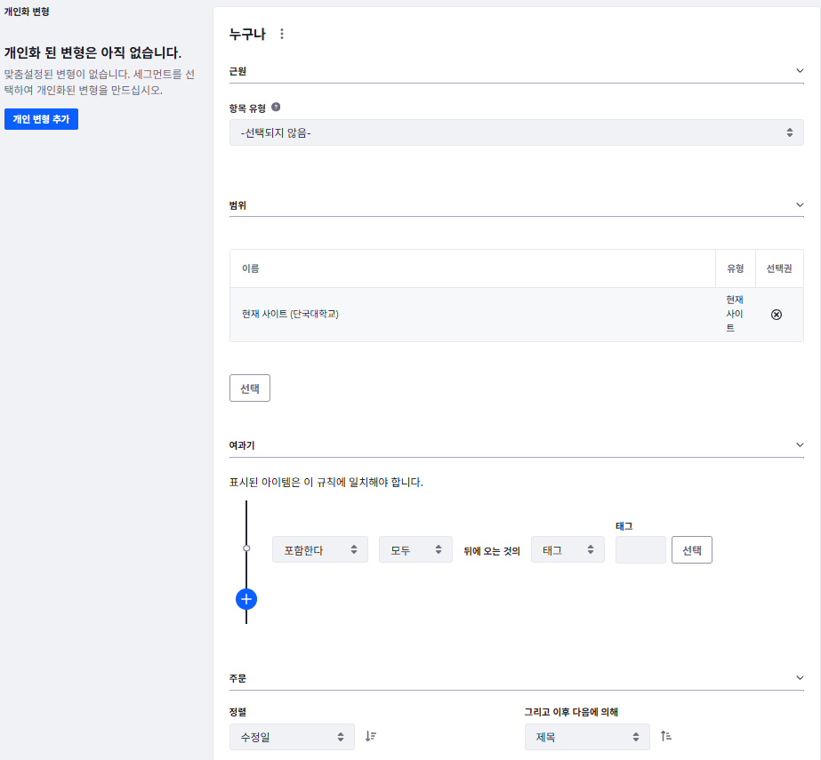The height and width of the screenshot is (760, 821).
Task: Collapse the 범위 section
Action: (799, 204)
